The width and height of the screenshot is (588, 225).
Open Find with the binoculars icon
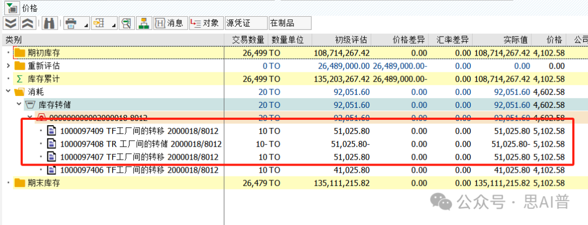50,23
